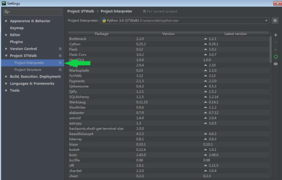Click the upgrade arrow in Cython row
Image resolution: width=282 pixels, height=180 pixels.
205,44
